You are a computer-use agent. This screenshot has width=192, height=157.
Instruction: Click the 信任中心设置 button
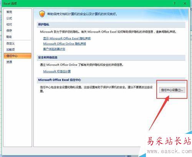(x=172, y=90)
